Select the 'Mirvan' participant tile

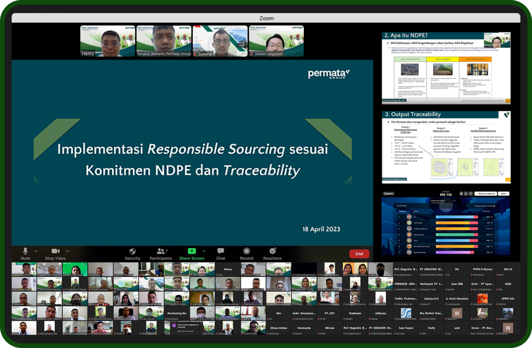(329, 328)
